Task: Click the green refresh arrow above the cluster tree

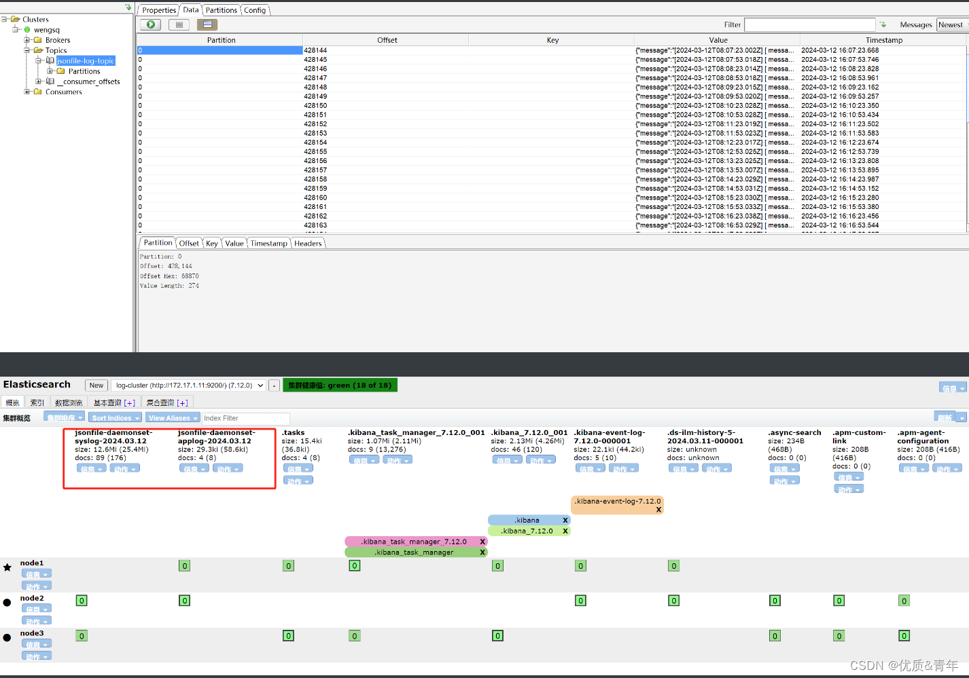Action: point(128,7)
